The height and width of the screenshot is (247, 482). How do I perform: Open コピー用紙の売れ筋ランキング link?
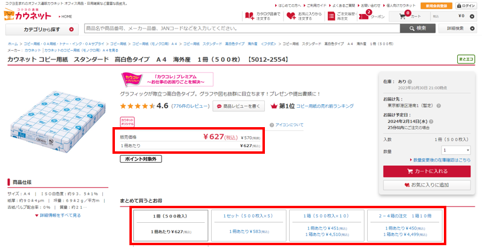coord(325,106)
